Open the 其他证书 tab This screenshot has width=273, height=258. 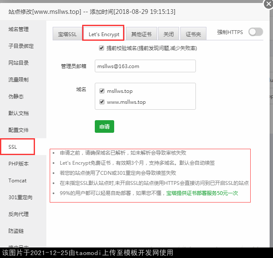(x=141, y=34)
